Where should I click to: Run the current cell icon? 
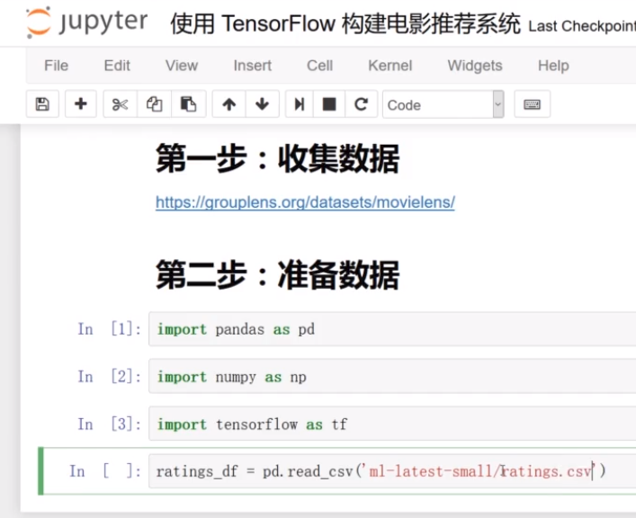300,104
